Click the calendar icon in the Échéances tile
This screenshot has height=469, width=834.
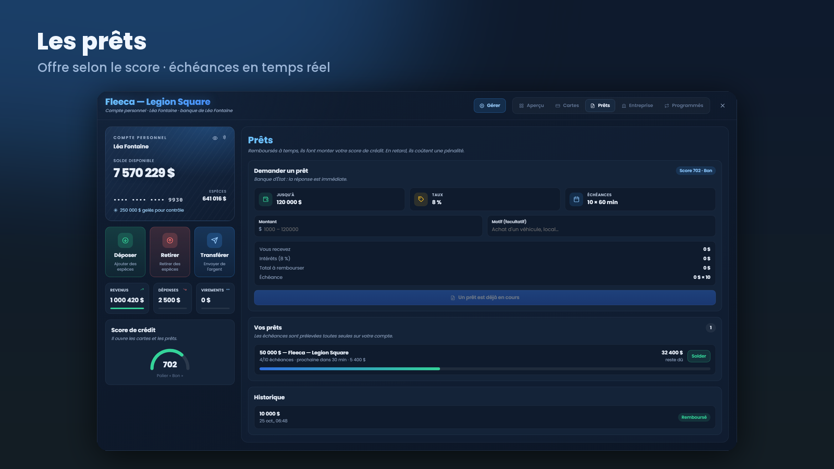pyautogui.click(x=577, y=199)
